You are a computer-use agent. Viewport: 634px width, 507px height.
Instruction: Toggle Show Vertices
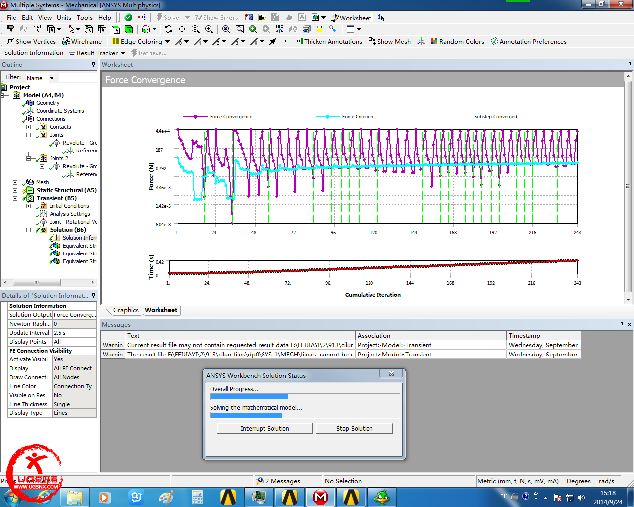tap(32, 41)
